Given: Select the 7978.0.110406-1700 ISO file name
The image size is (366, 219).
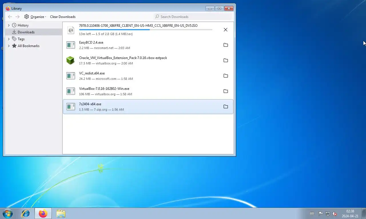Looking at the screenshot, I should pyautogui.click(x=138, y=26).
